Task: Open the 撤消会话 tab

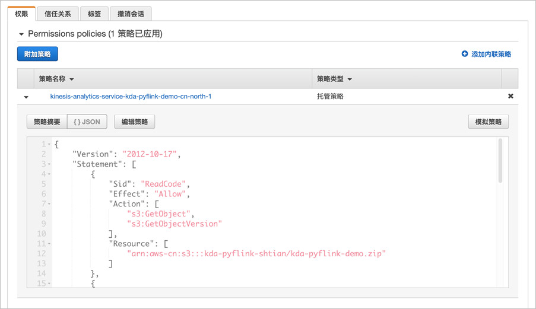Action: tap(131, 14)
